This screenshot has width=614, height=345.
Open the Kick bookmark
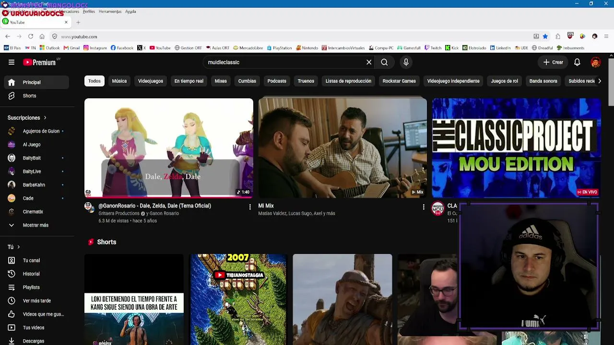[452, 48]
